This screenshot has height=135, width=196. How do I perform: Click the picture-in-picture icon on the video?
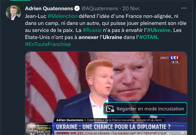110,109
